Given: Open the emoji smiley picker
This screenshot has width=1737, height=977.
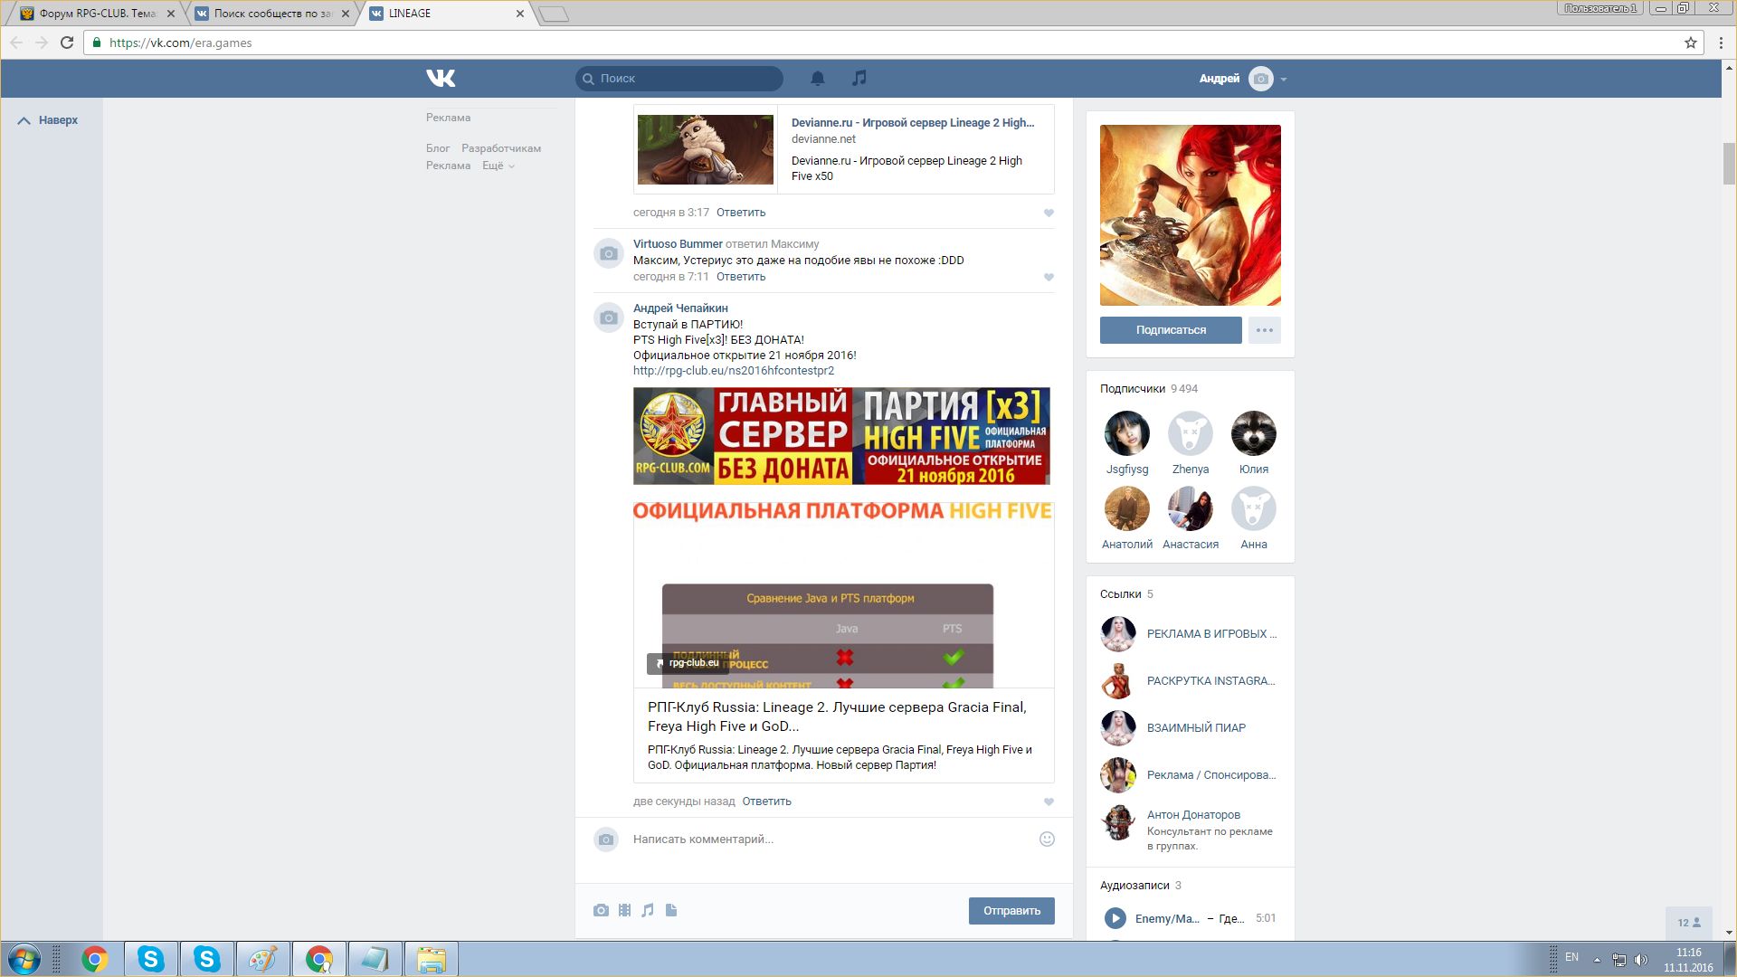Looking at the screenshot, I should tap(1047, 839).
